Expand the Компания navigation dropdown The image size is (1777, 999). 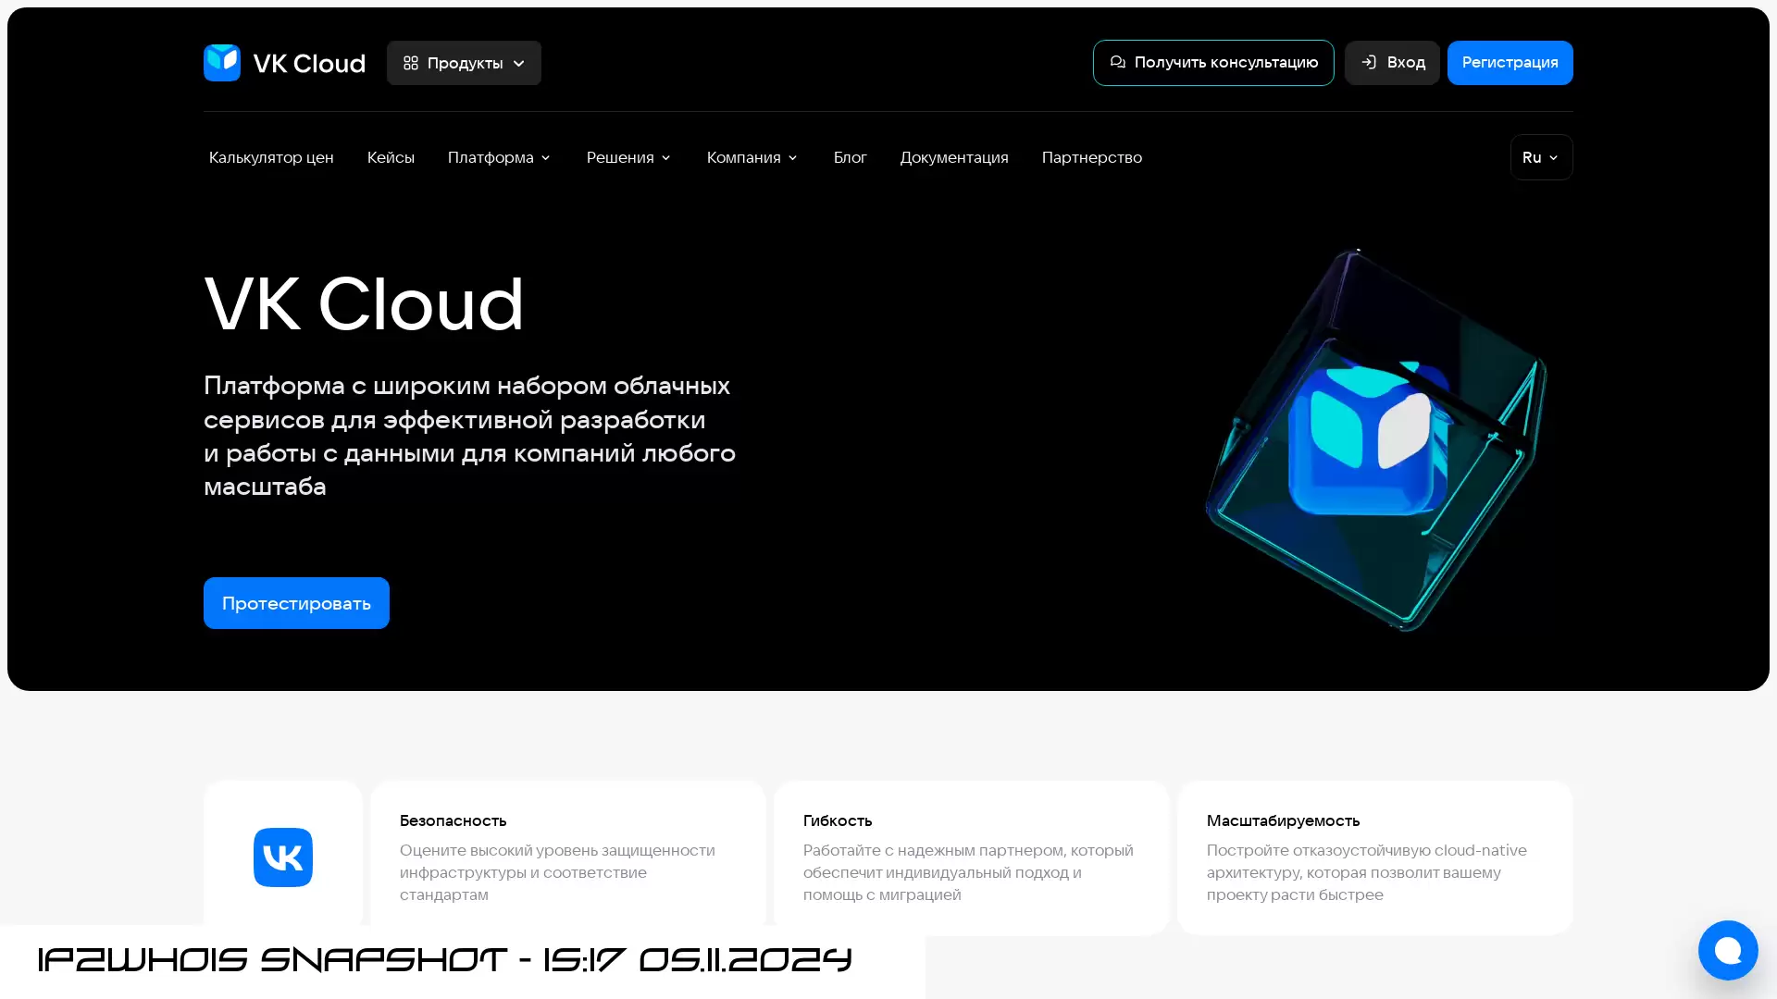752,157
